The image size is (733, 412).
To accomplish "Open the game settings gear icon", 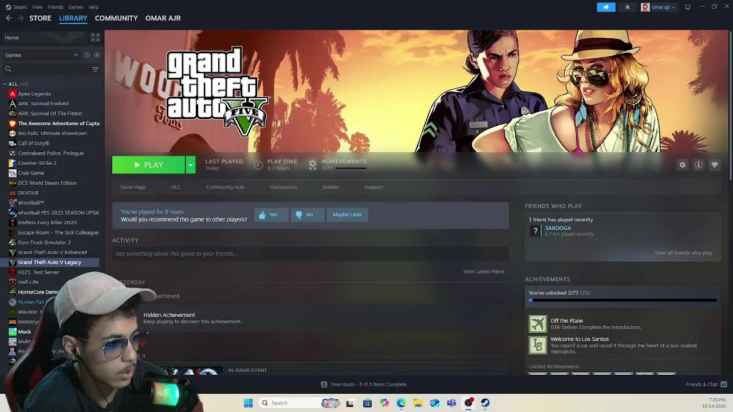I will pyautogui.click(x=683, y=165).
